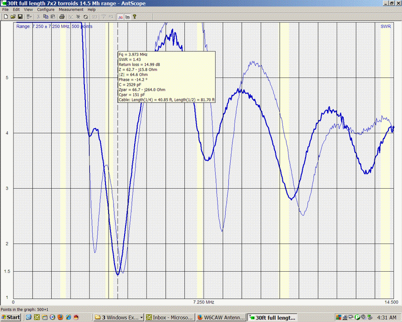Print the graph using the printer icon
This screenshot has width=402, height=322.
[x=62, y=17]
